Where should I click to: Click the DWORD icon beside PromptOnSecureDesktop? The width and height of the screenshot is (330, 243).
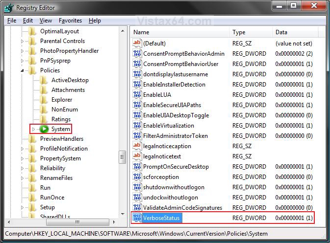137,166
